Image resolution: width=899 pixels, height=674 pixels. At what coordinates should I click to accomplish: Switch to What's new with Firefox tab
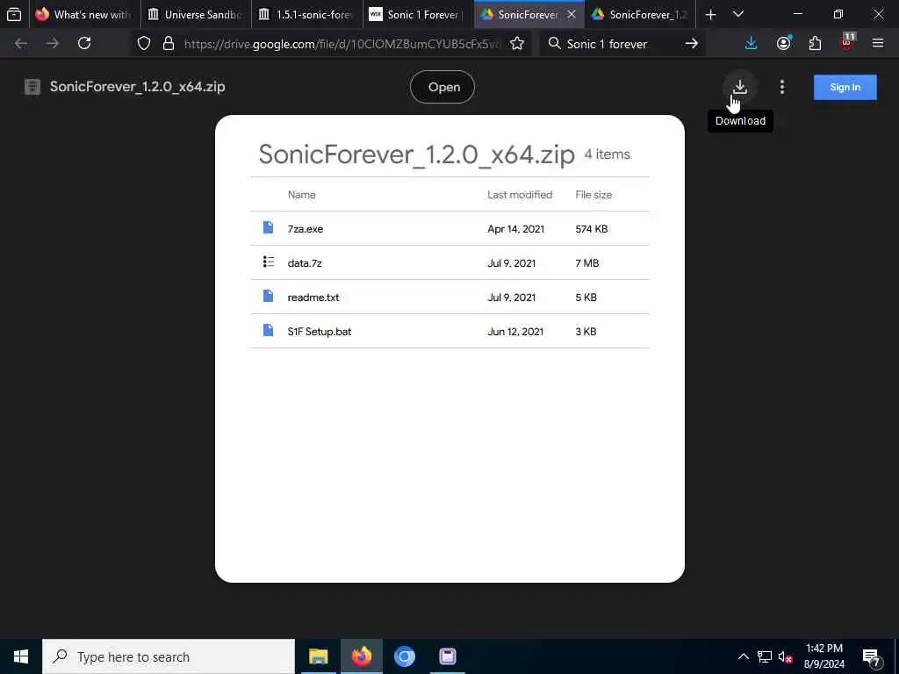[84, 14]
